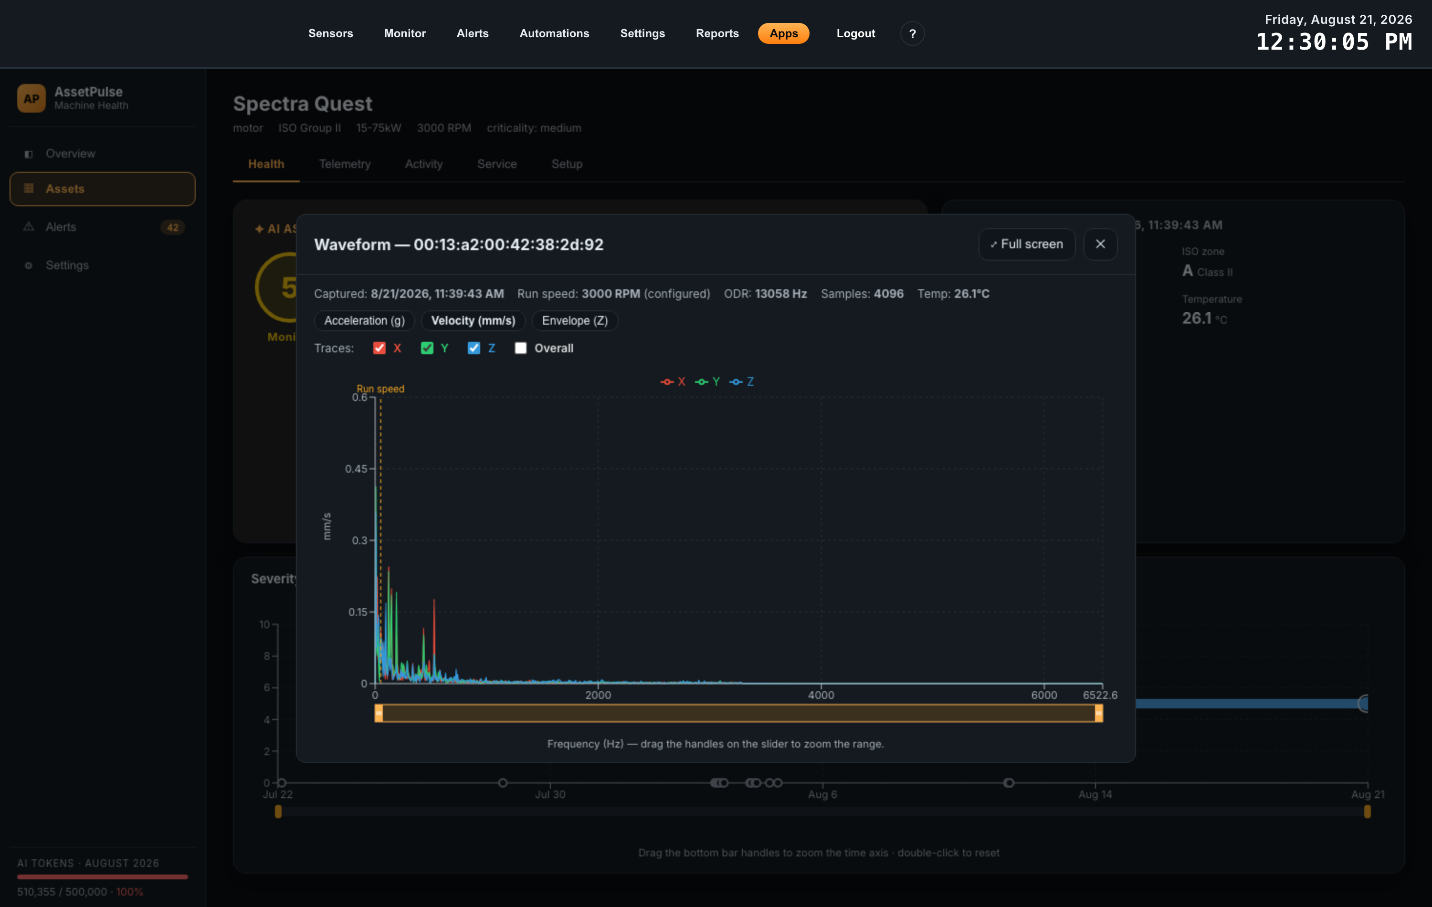Click the AI tokens usage progress bar
This screenshot has height=907, width=1432.
[x=102, y=876]
